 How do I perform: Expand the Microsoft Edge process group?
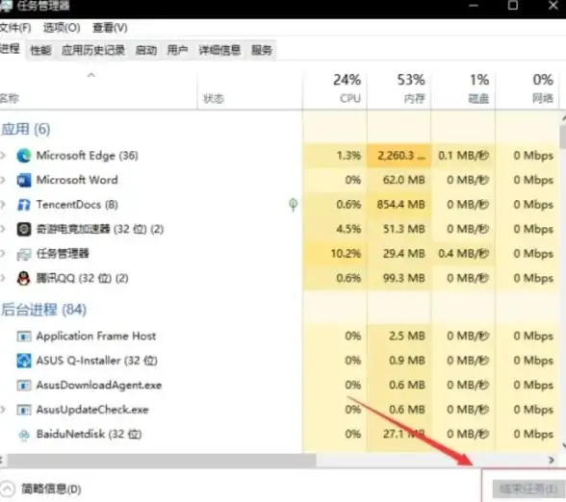3,156
